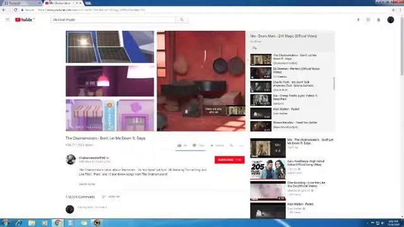
Task: Open a new browser tab
Action: click(x=88, y=3)
